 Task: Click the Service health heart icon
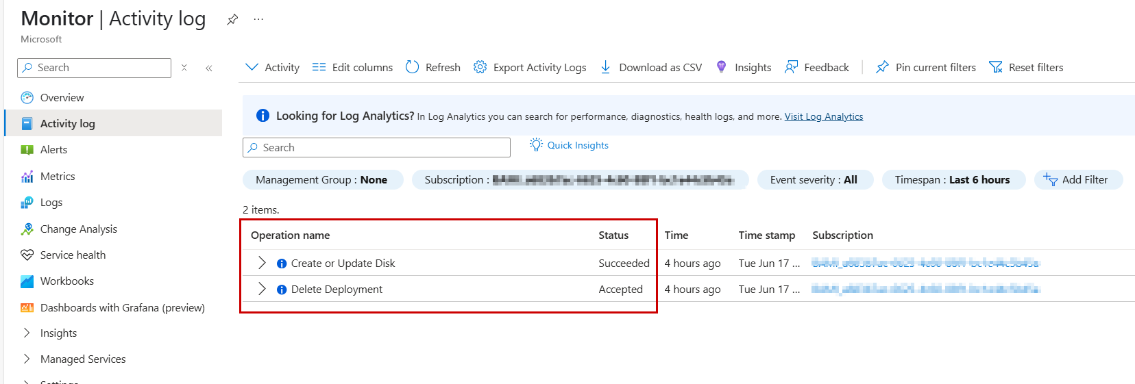pyautogui.click(x=27, y=255)
